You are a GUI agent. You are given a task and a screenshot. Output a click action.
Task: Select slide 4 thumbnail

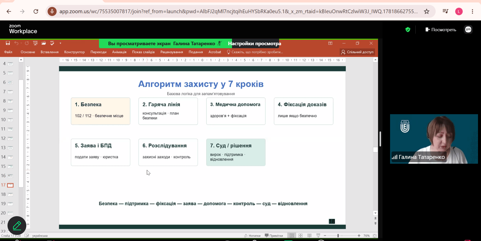10,64
